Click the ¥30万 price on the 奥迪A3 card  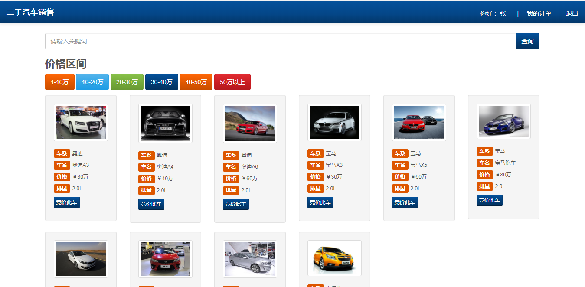tap(80, 177)
